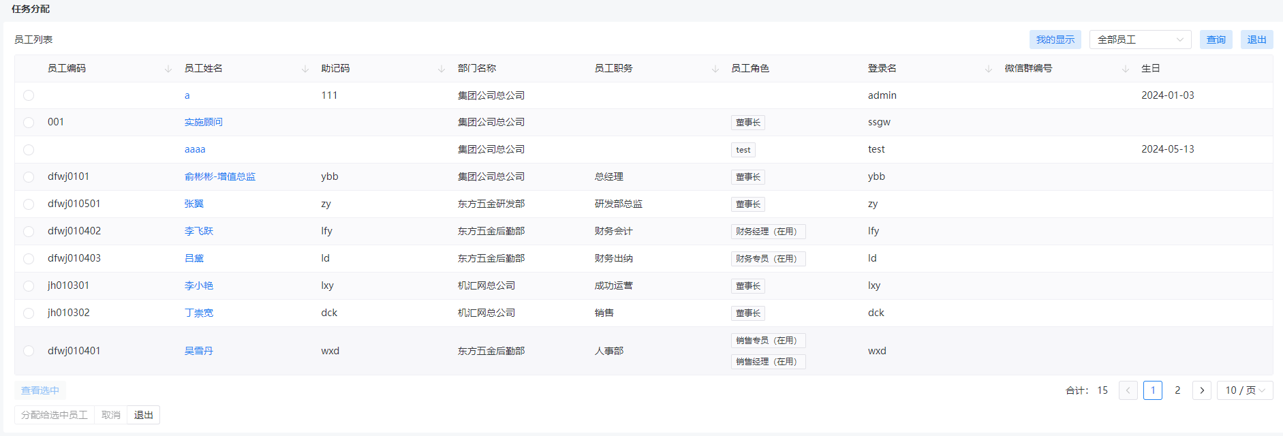Open employee link 李小艳
This screenshot has width=1283, height=436.
point(199,285)
